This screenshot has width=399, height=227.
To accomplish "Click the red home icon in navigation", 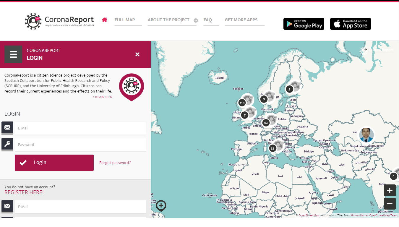I will click(x=104, y=20).
